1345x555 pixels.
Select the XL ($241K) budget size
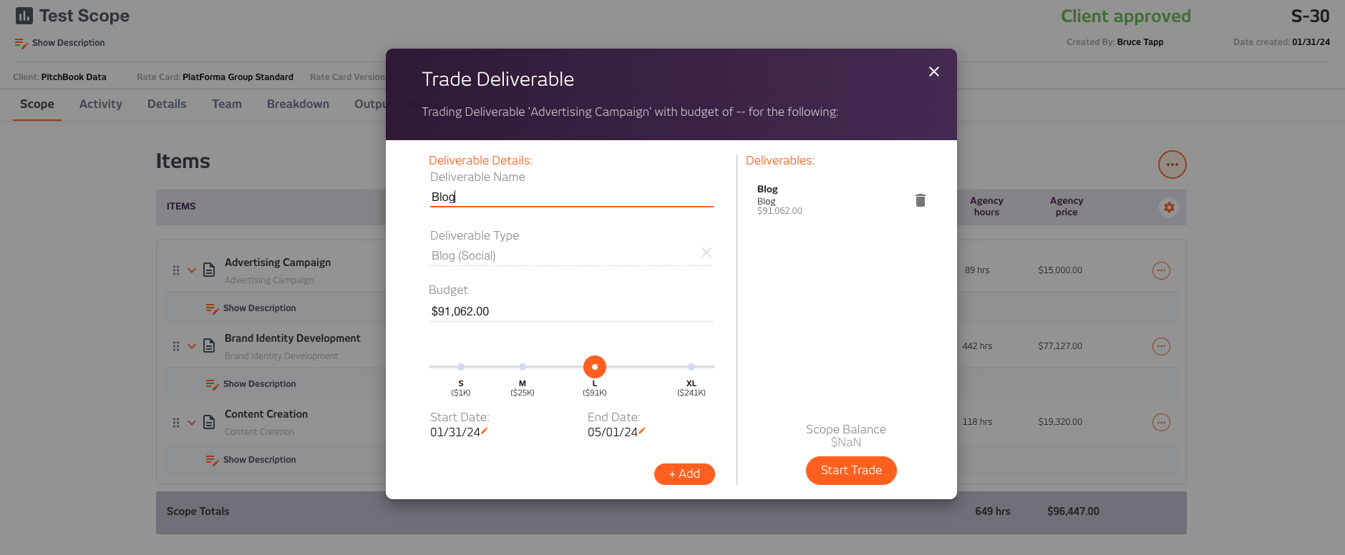(691, 367)
